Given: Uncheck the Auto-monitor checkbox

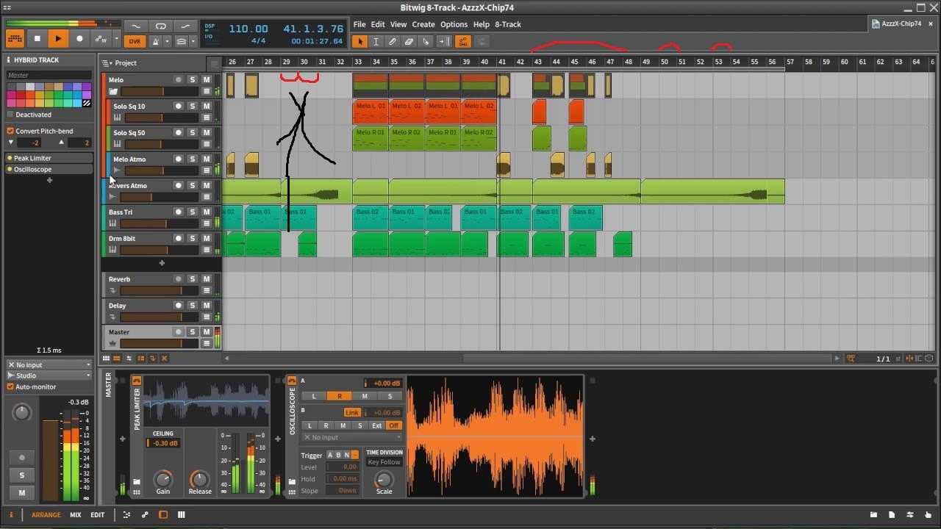Looking at the screenshot, I should (x=10, y=386).
